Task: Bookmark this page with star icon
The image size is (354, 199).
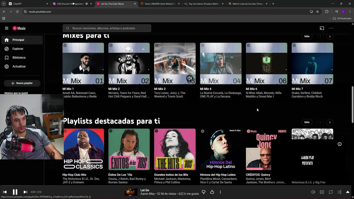Action: (x=317, y=12)
